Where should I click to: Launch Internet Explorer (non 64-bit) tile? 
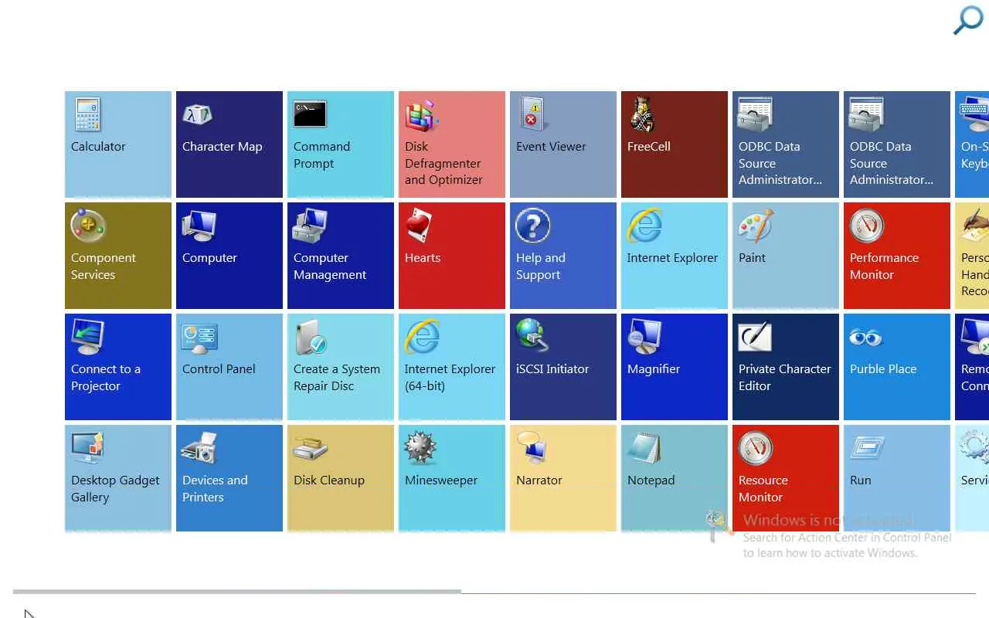[x=675, y=256]
